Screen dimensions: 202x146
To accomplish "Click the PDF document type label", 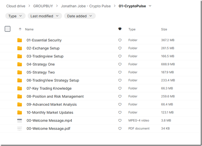I will (x=139, y=129).
